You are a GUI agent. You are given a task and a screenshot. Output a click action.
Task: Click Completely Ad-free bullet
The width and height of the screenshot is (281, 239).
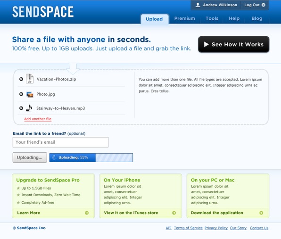tap(38, 203)
